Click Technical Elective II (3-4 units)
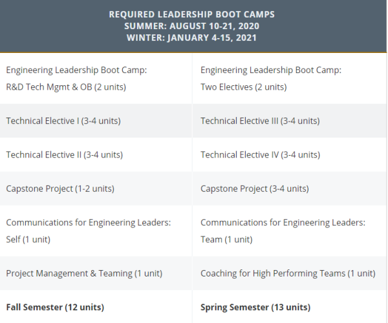Screen dimensions: 388x323 click(x=64, y=154)
